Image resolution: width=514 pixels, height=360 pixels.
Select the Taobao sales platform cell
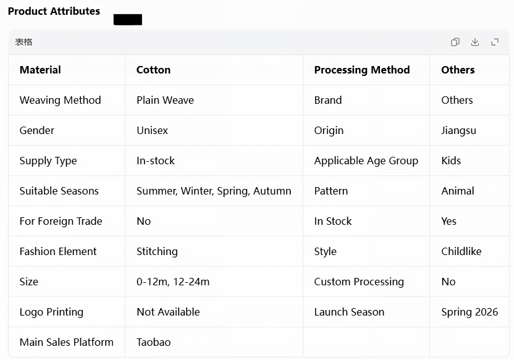pyautogui.click(x=214, y=342)
